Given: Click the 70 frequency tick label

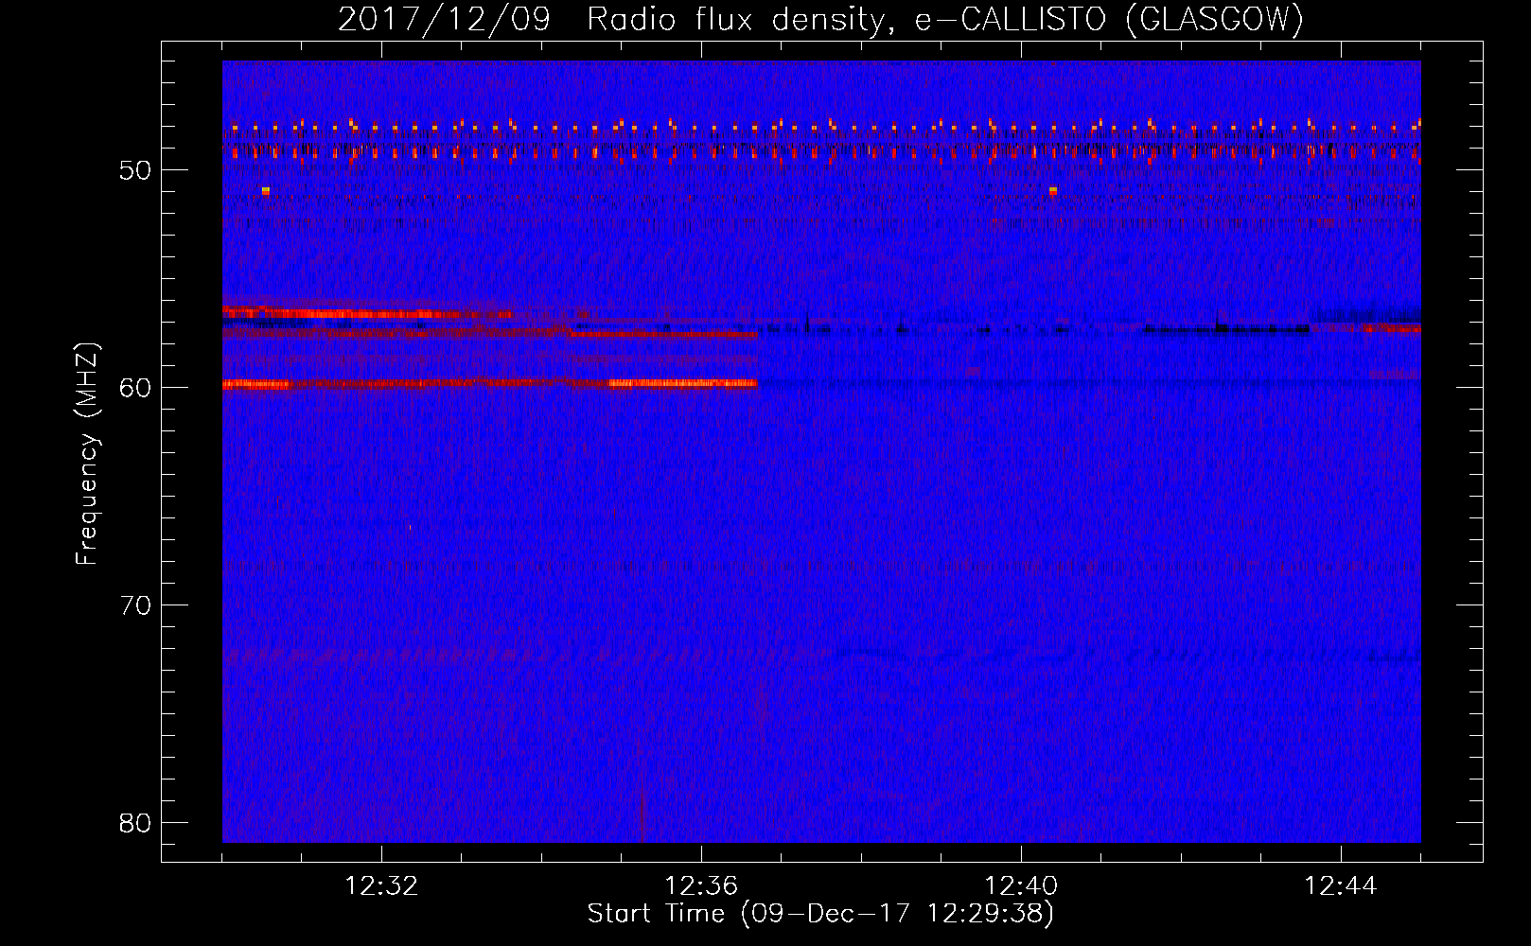Looking at the screenshot, I should [136, 605].
